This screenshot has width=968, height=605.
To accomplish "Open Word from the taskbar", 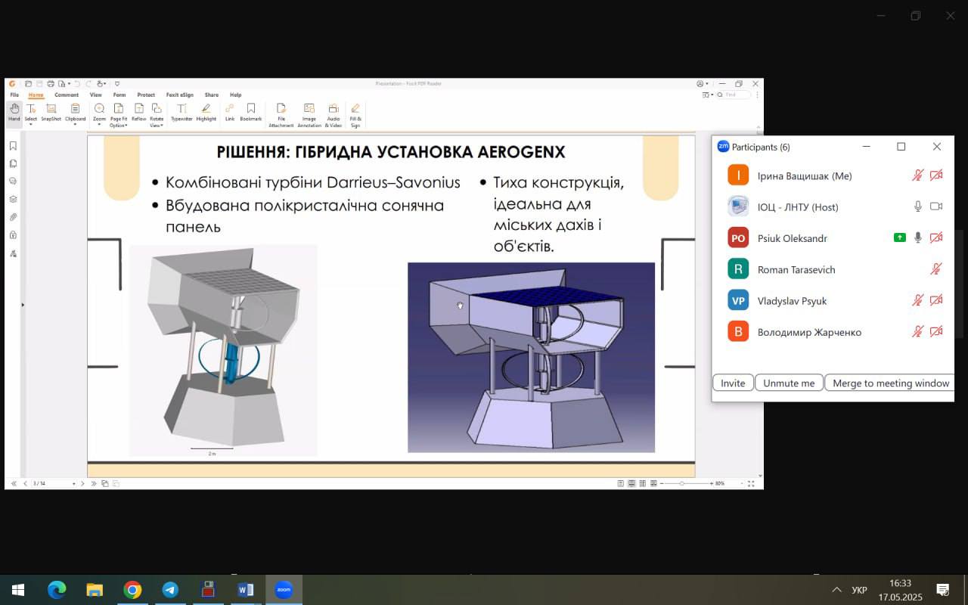I will tap(246, 590).
